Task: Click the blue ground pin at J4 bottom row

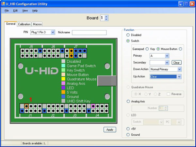Action: coord(89,111)
